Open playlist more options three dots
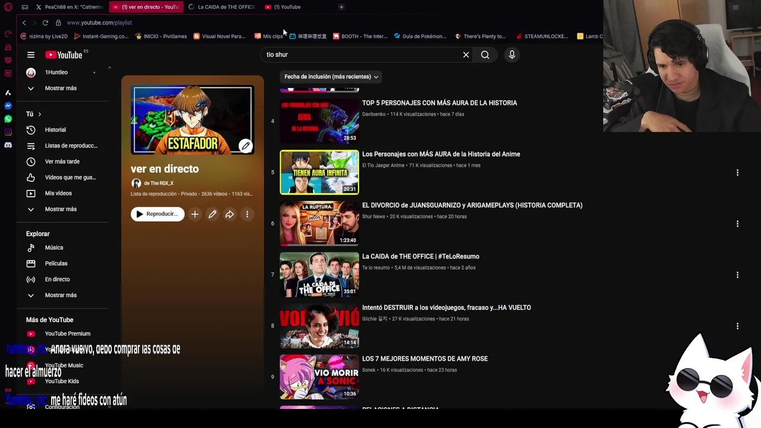 click(247, 214)
